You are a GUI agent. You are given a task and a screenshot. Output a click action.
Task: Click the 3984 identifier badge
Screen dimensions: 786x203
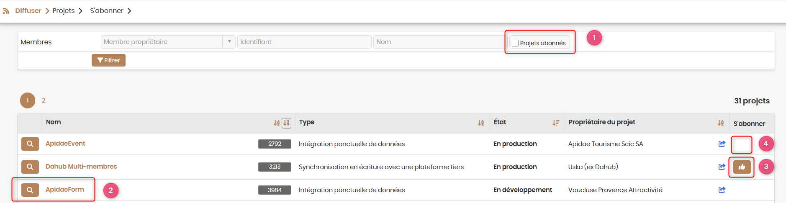(275, 190)
